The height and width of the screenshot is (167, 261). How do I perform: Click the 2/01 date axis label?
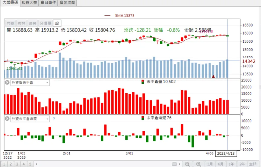pos(67,153)
